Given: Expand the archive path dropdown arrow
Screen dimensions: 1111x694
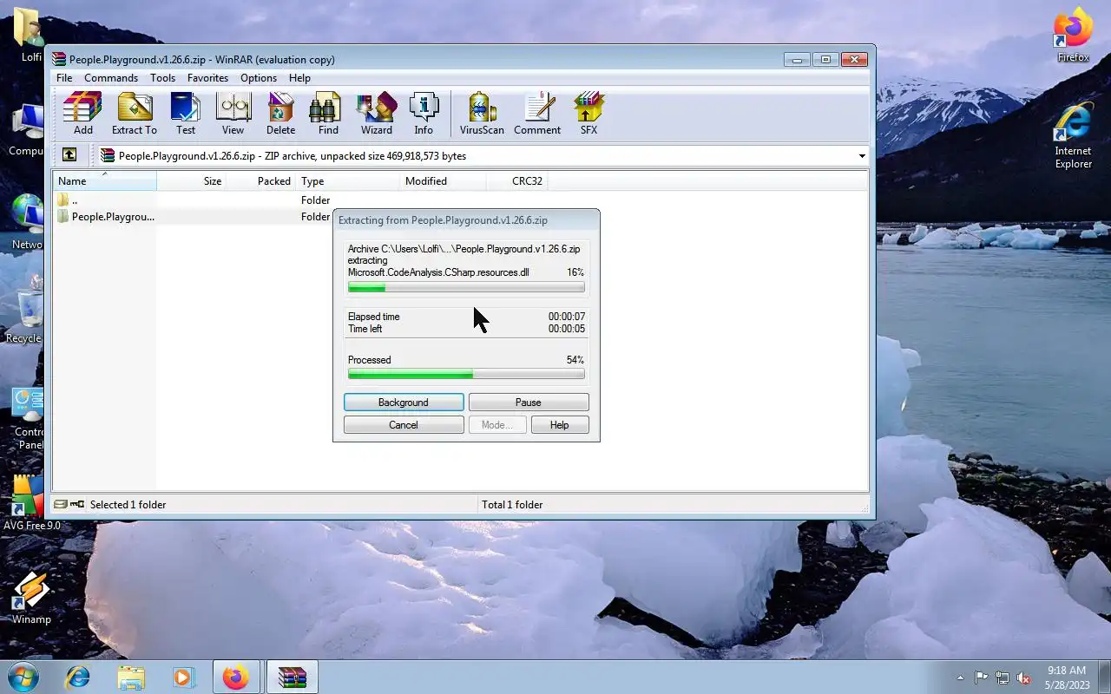Looking at the screenshot, I should 862,156.
